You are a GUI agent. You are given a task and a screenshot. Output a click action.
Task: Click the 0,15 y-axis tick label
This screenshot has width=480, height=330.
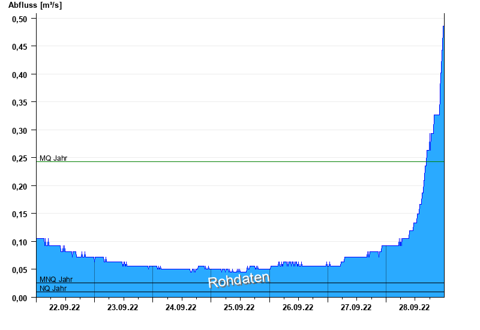pos(20,214)
